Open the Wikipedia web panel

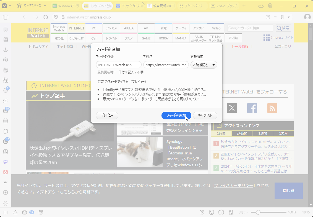(x=5, y=182)
